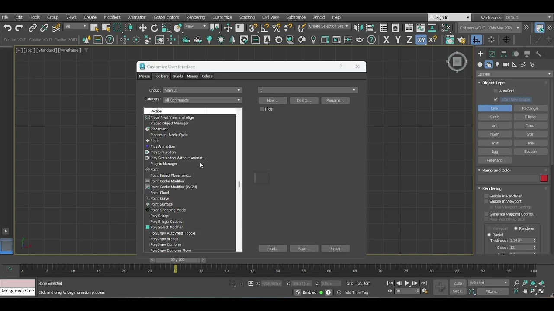Select the Select and Link tool

coord(32,28)
